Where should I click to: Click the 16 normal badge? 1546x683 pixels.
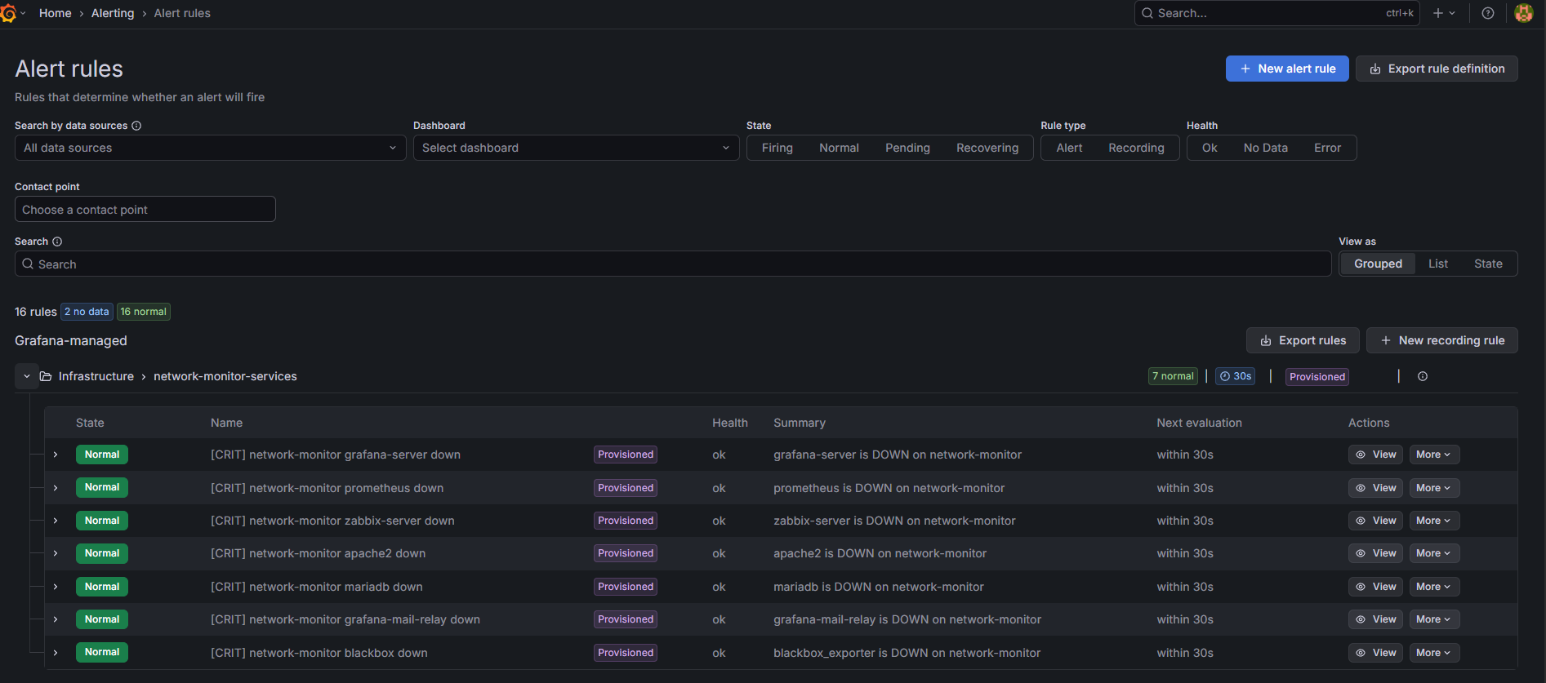[x=144, y=312]
